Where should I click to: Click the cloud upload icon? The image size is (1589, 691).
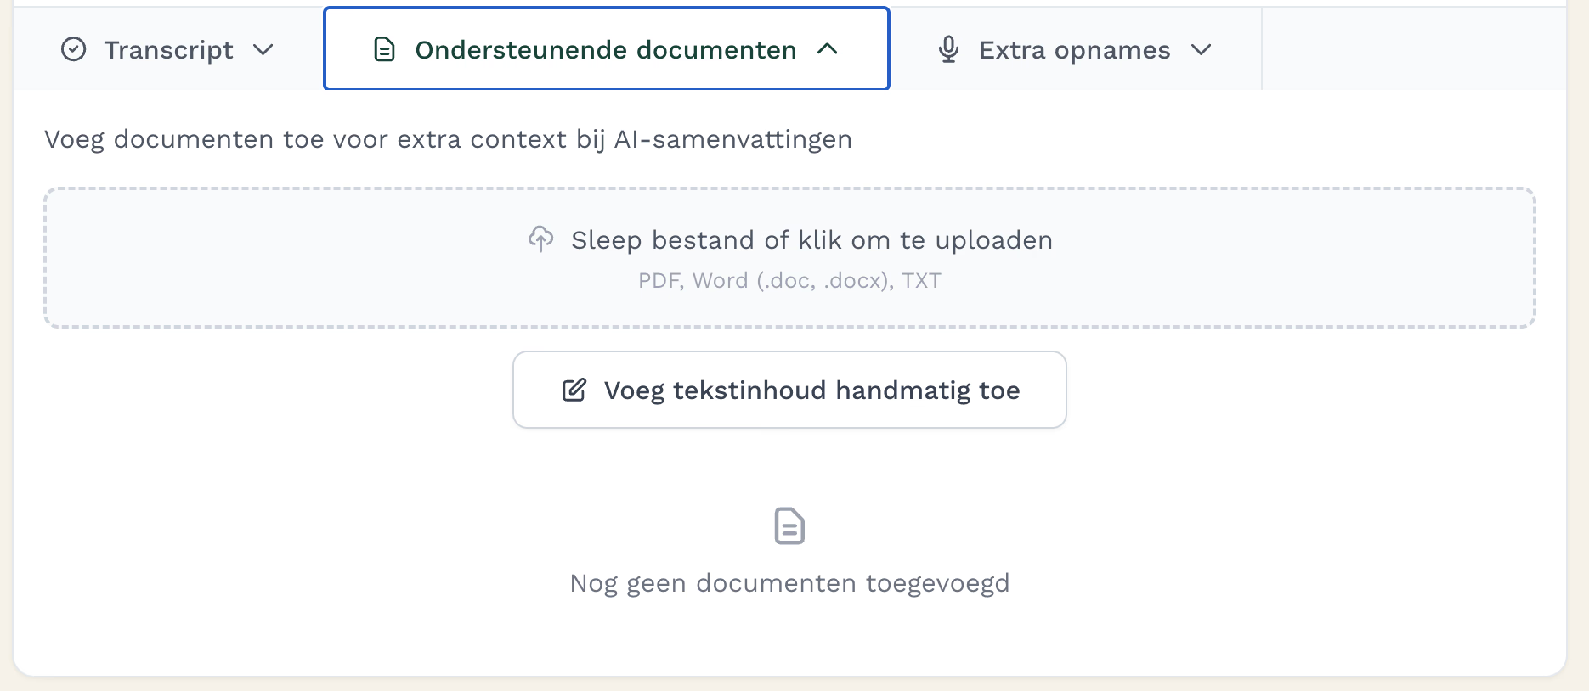tap(541, 239)
